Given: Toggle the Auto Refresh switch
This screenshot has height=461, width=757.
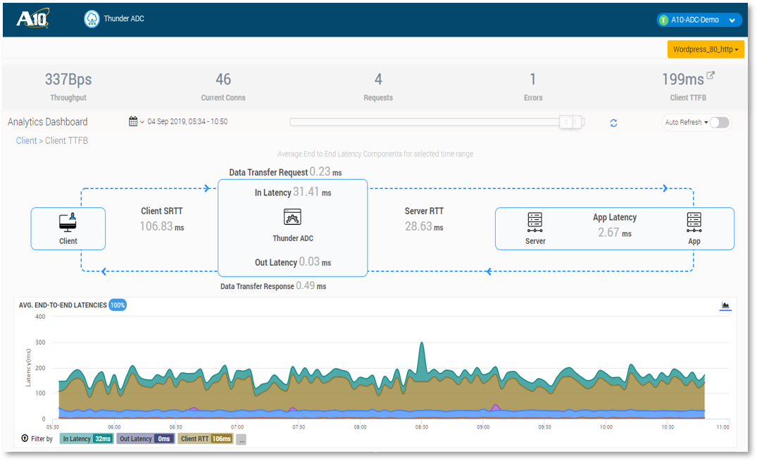Looking at the screenshot, I should coord(720,122).
